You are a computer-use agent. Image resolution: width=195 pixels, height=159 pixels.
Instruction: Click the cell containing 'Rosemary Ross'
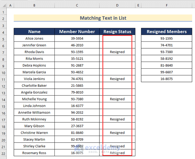[34, 153]
